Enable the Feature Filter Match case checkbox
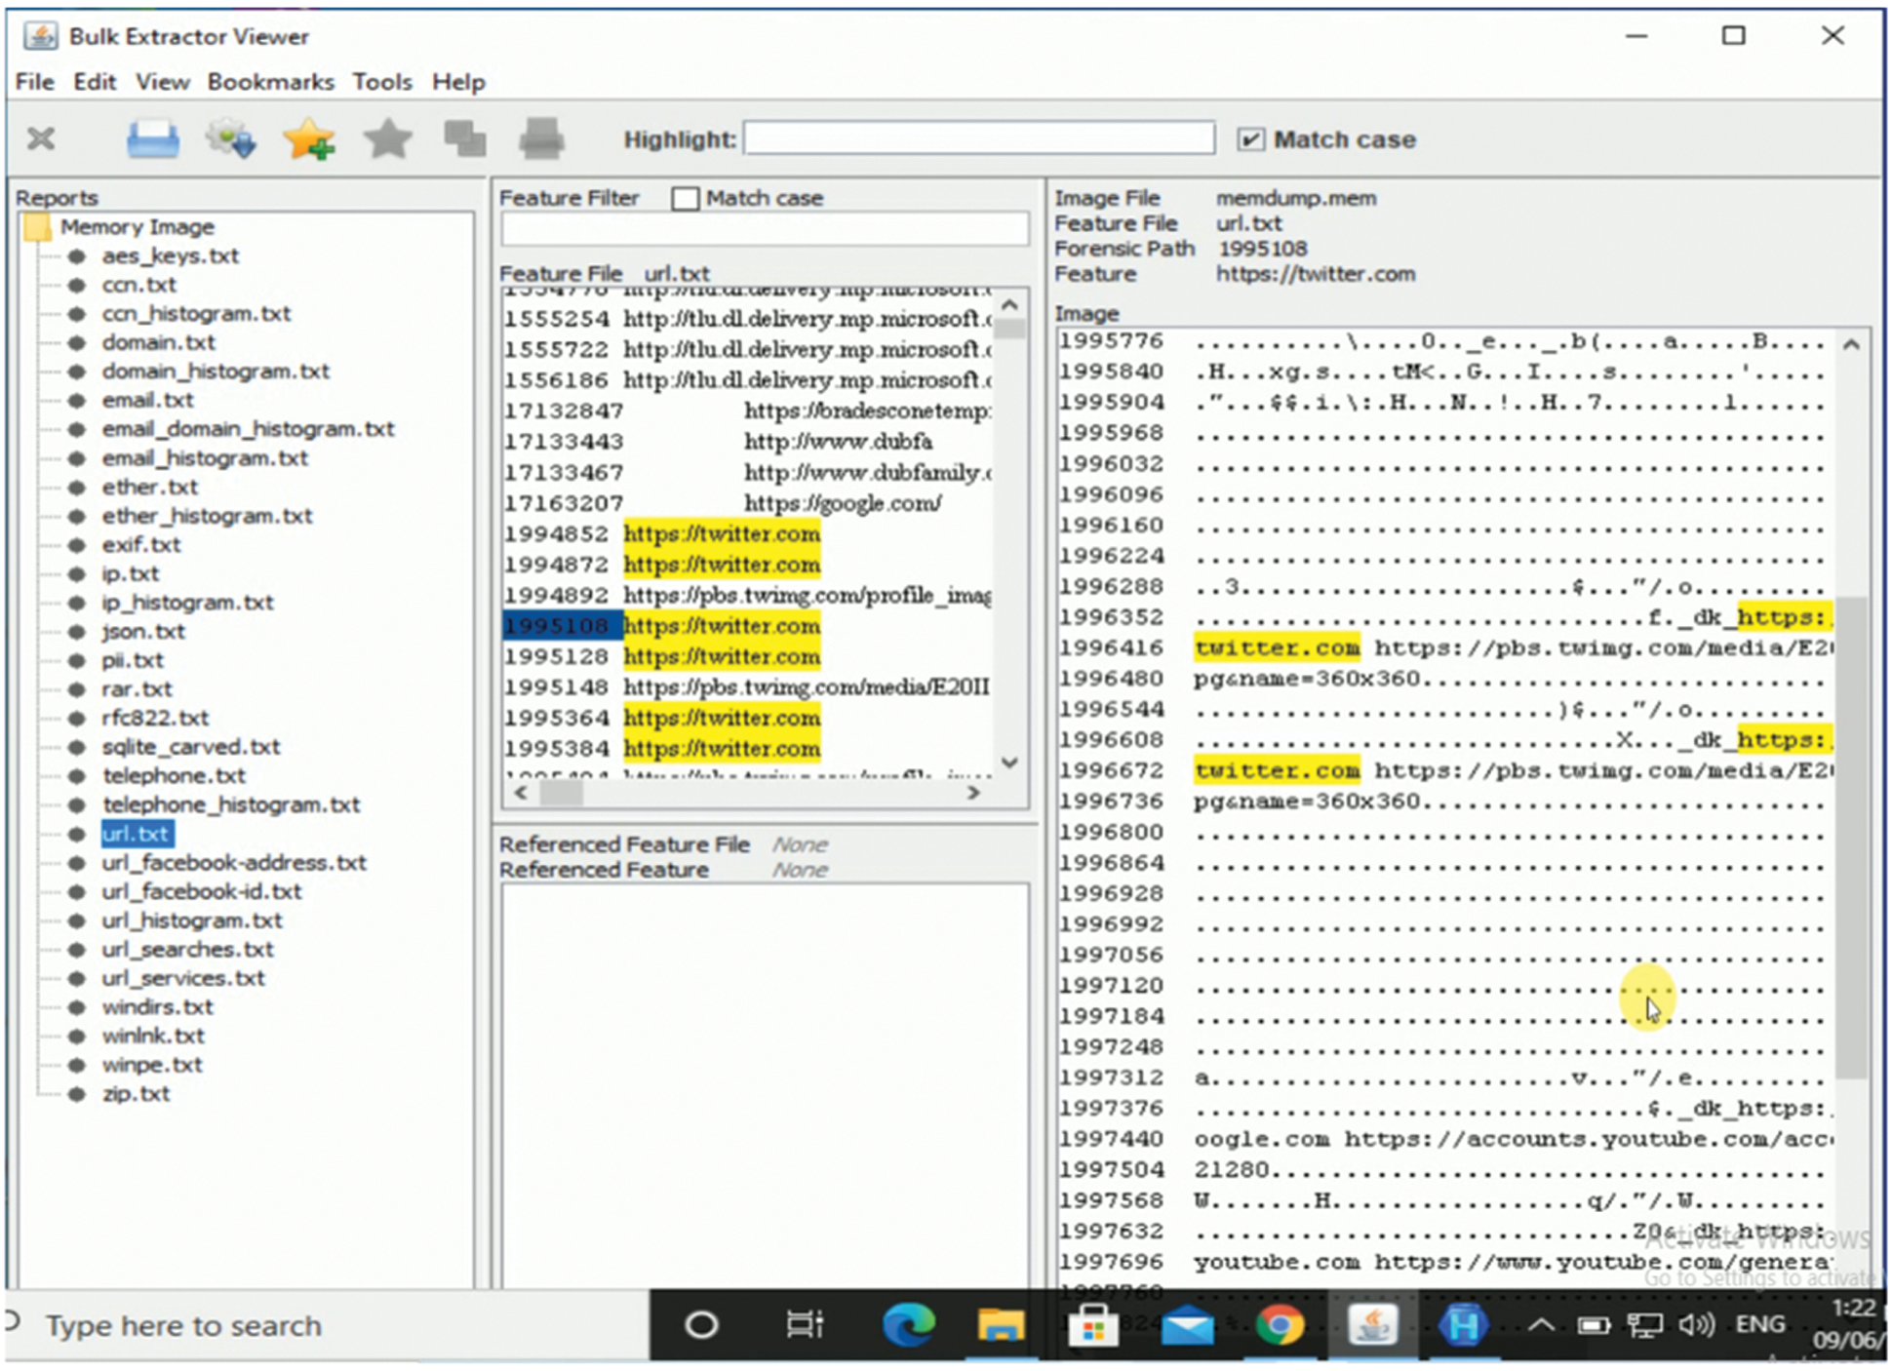1892x1371 pixels. pos(686,199)
